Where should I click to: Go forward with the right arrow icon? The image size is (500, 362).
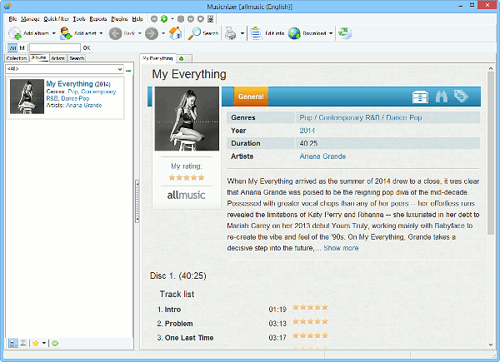coord(152,33)
